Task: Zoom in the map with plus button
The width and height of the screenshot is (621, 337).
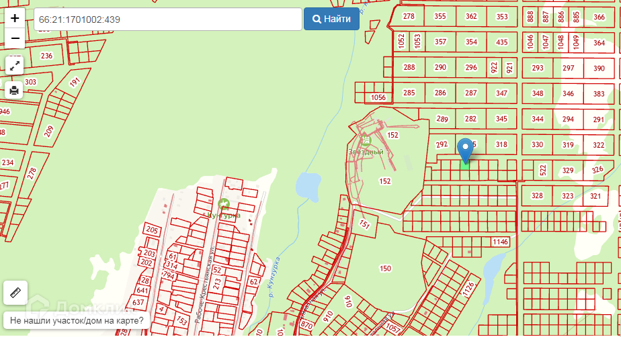Action: (x=15, y=18)
